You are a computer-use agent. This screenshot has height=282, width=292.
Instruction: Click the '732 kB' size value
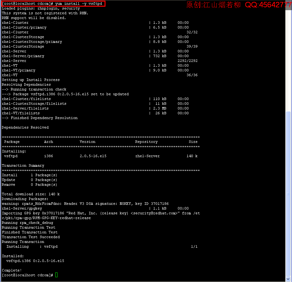pyautogui.click(x=160, y=56)
